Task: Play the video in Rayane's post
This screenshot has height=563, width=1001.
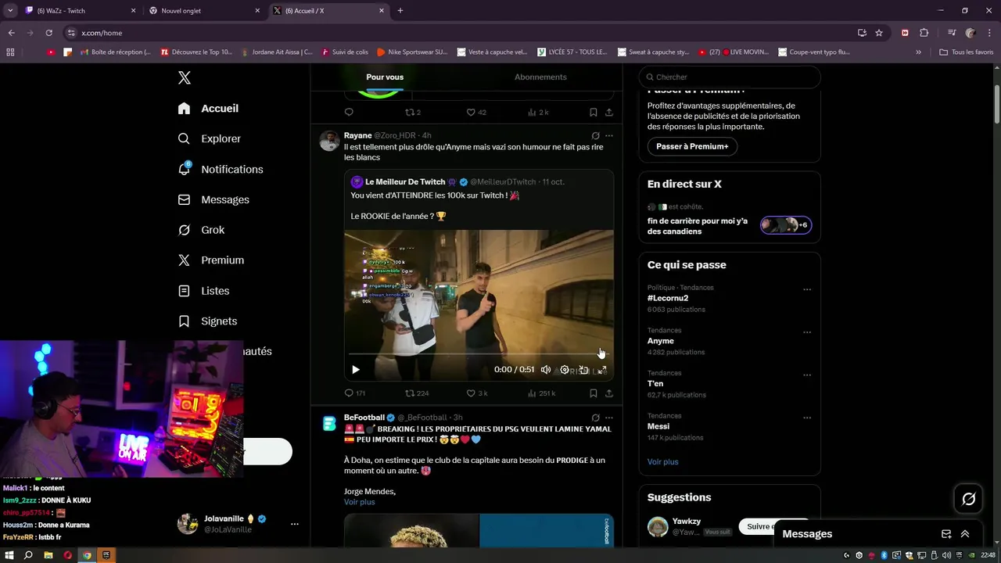Action: (x=356, y=370)
